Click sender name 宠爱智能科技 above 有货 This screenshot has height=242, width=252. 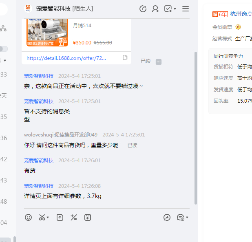(39, 160)
